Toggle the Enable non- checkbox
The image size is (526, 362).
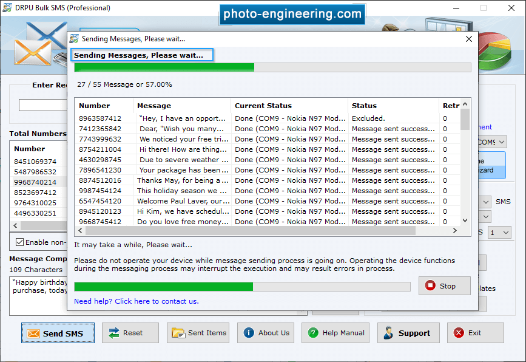click(x=20, y=242)
